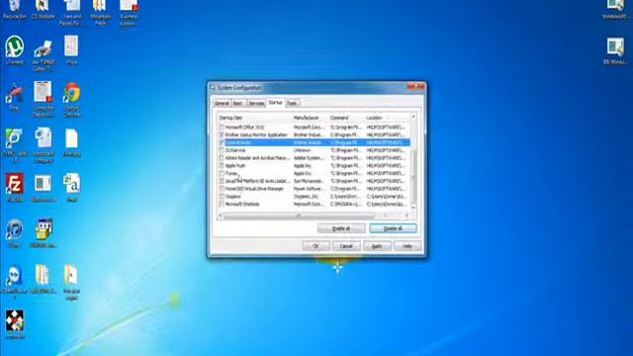The image size is (633, 356).
Task: Confirm with the OK button
Action: pyautogui.click(x=316, y=246)
